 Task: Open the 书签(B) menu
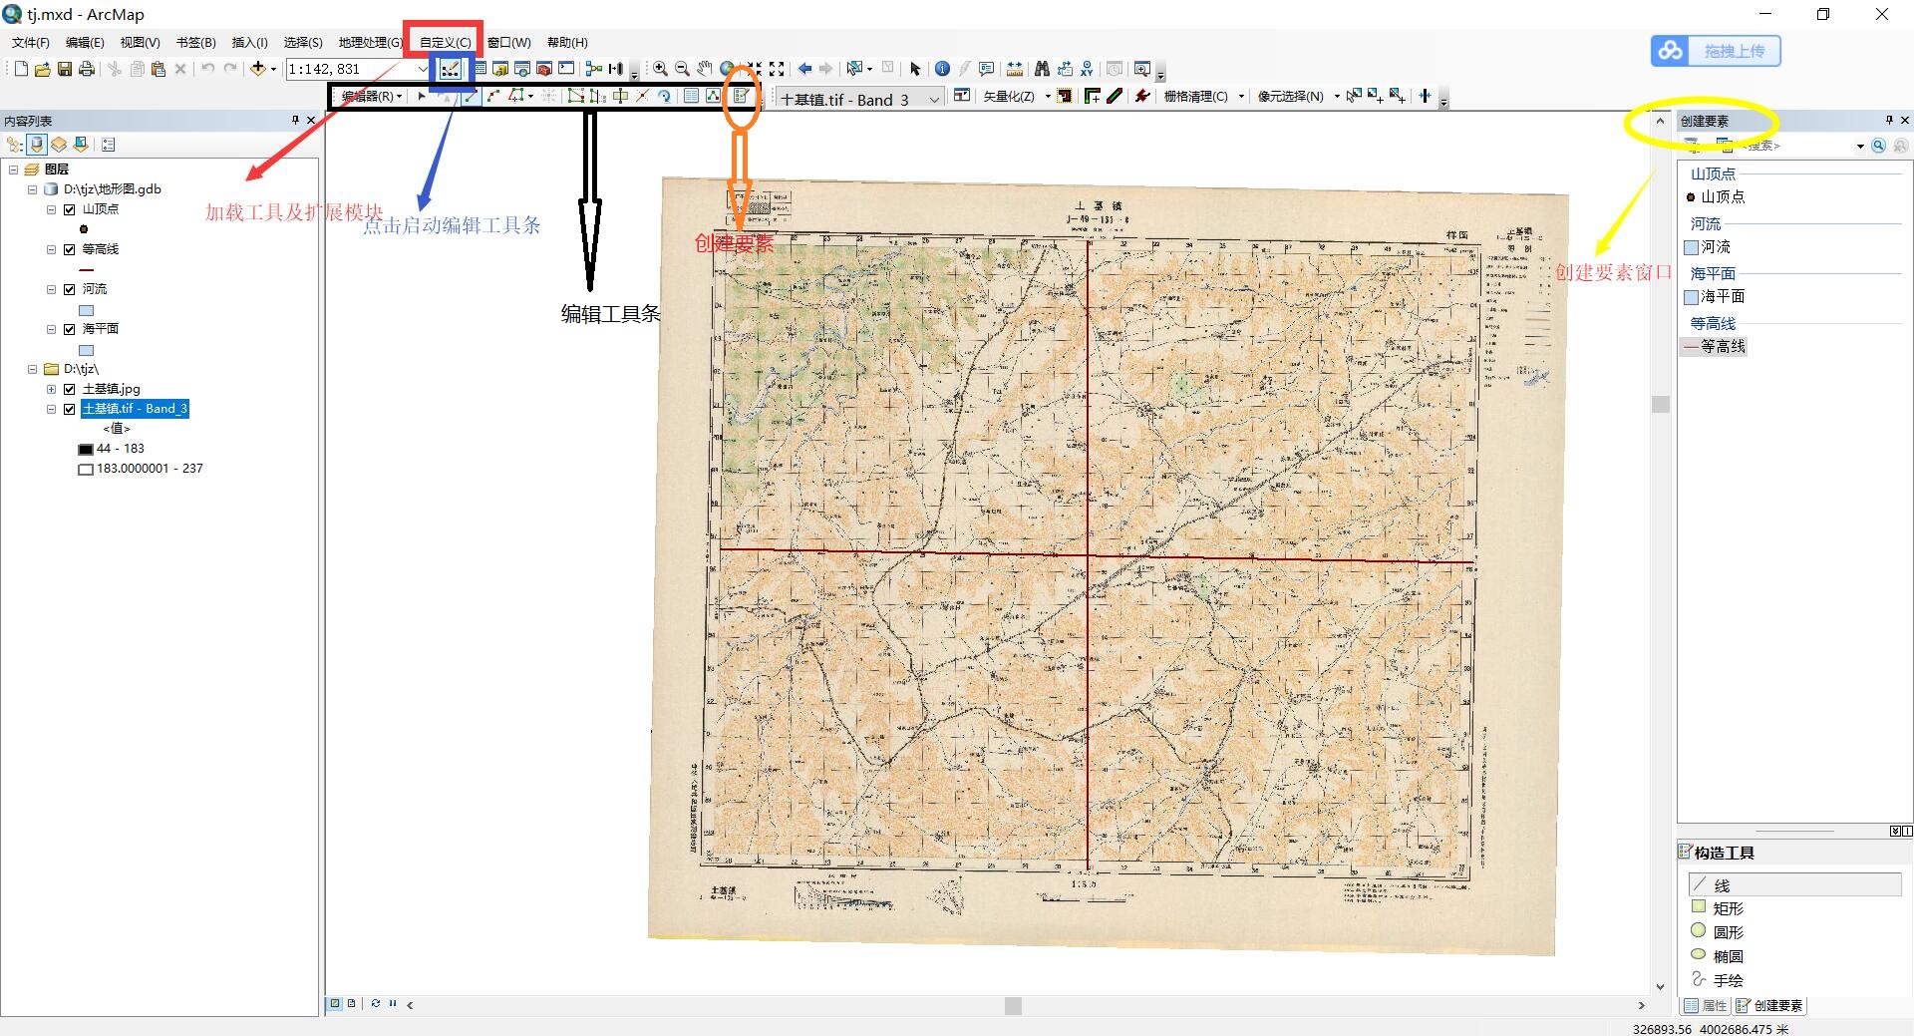(195, 42)
